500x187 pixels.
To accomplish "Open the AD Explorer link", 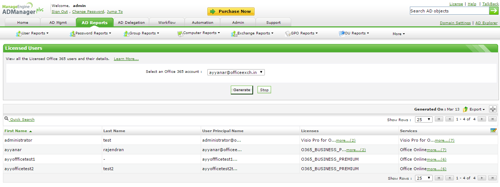I will [x=486, y=23].
